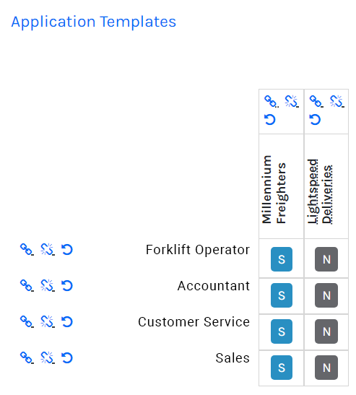Viewport: 356px width, 395px height.
Task: Click link icon for Accountant row
Action: tap(27, 286)
